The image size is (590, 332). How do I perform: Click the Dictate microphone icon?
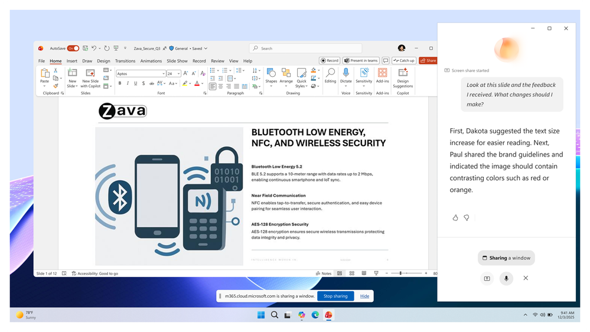pos(346,72)
